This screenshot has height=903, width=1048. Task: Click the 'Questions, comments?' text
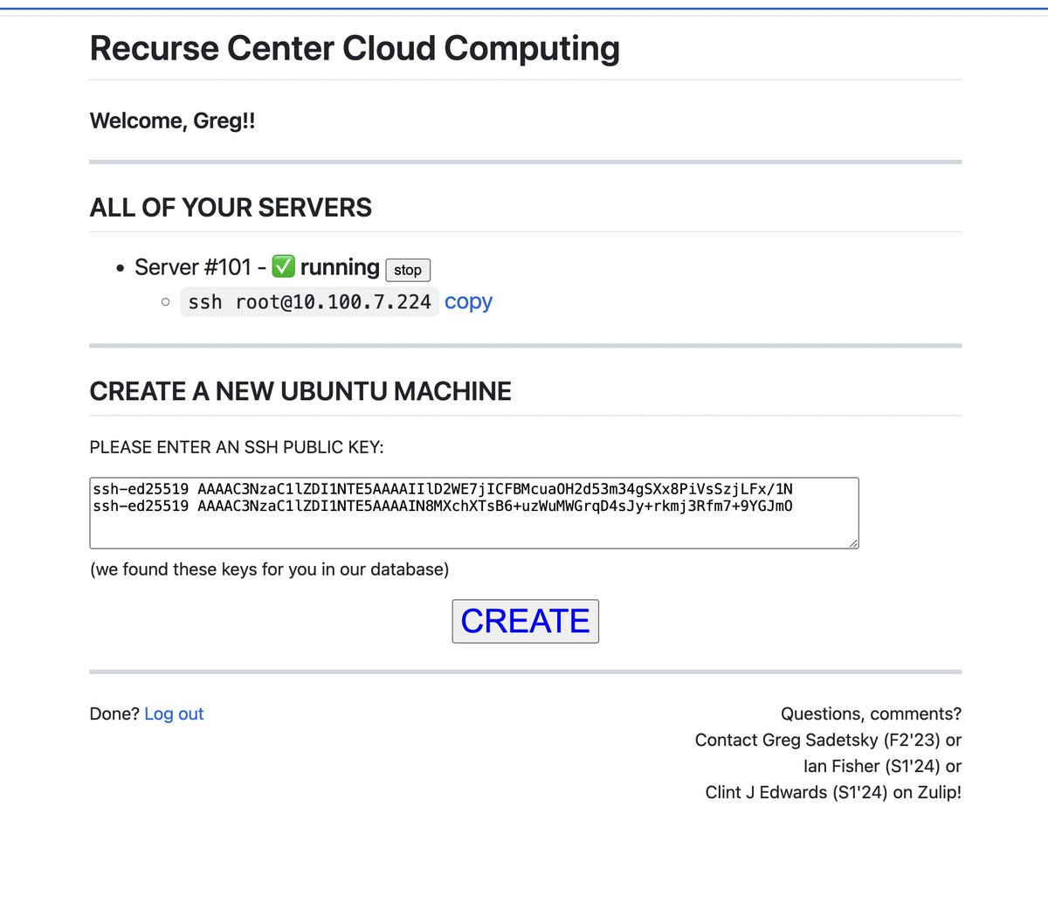tap(871, 713)
